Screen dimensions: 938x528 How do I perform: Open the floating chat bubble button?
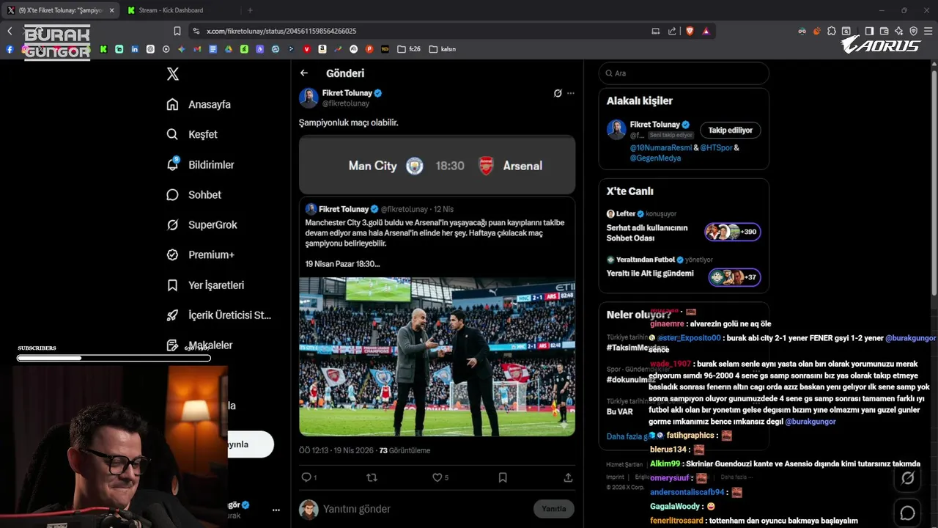coord(907,513)
